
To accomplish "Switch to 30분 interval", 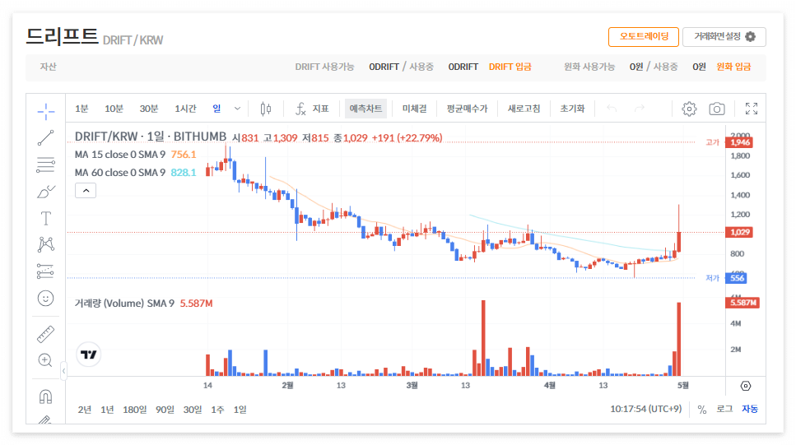I will pyautogui.click(x=149, y=109).
